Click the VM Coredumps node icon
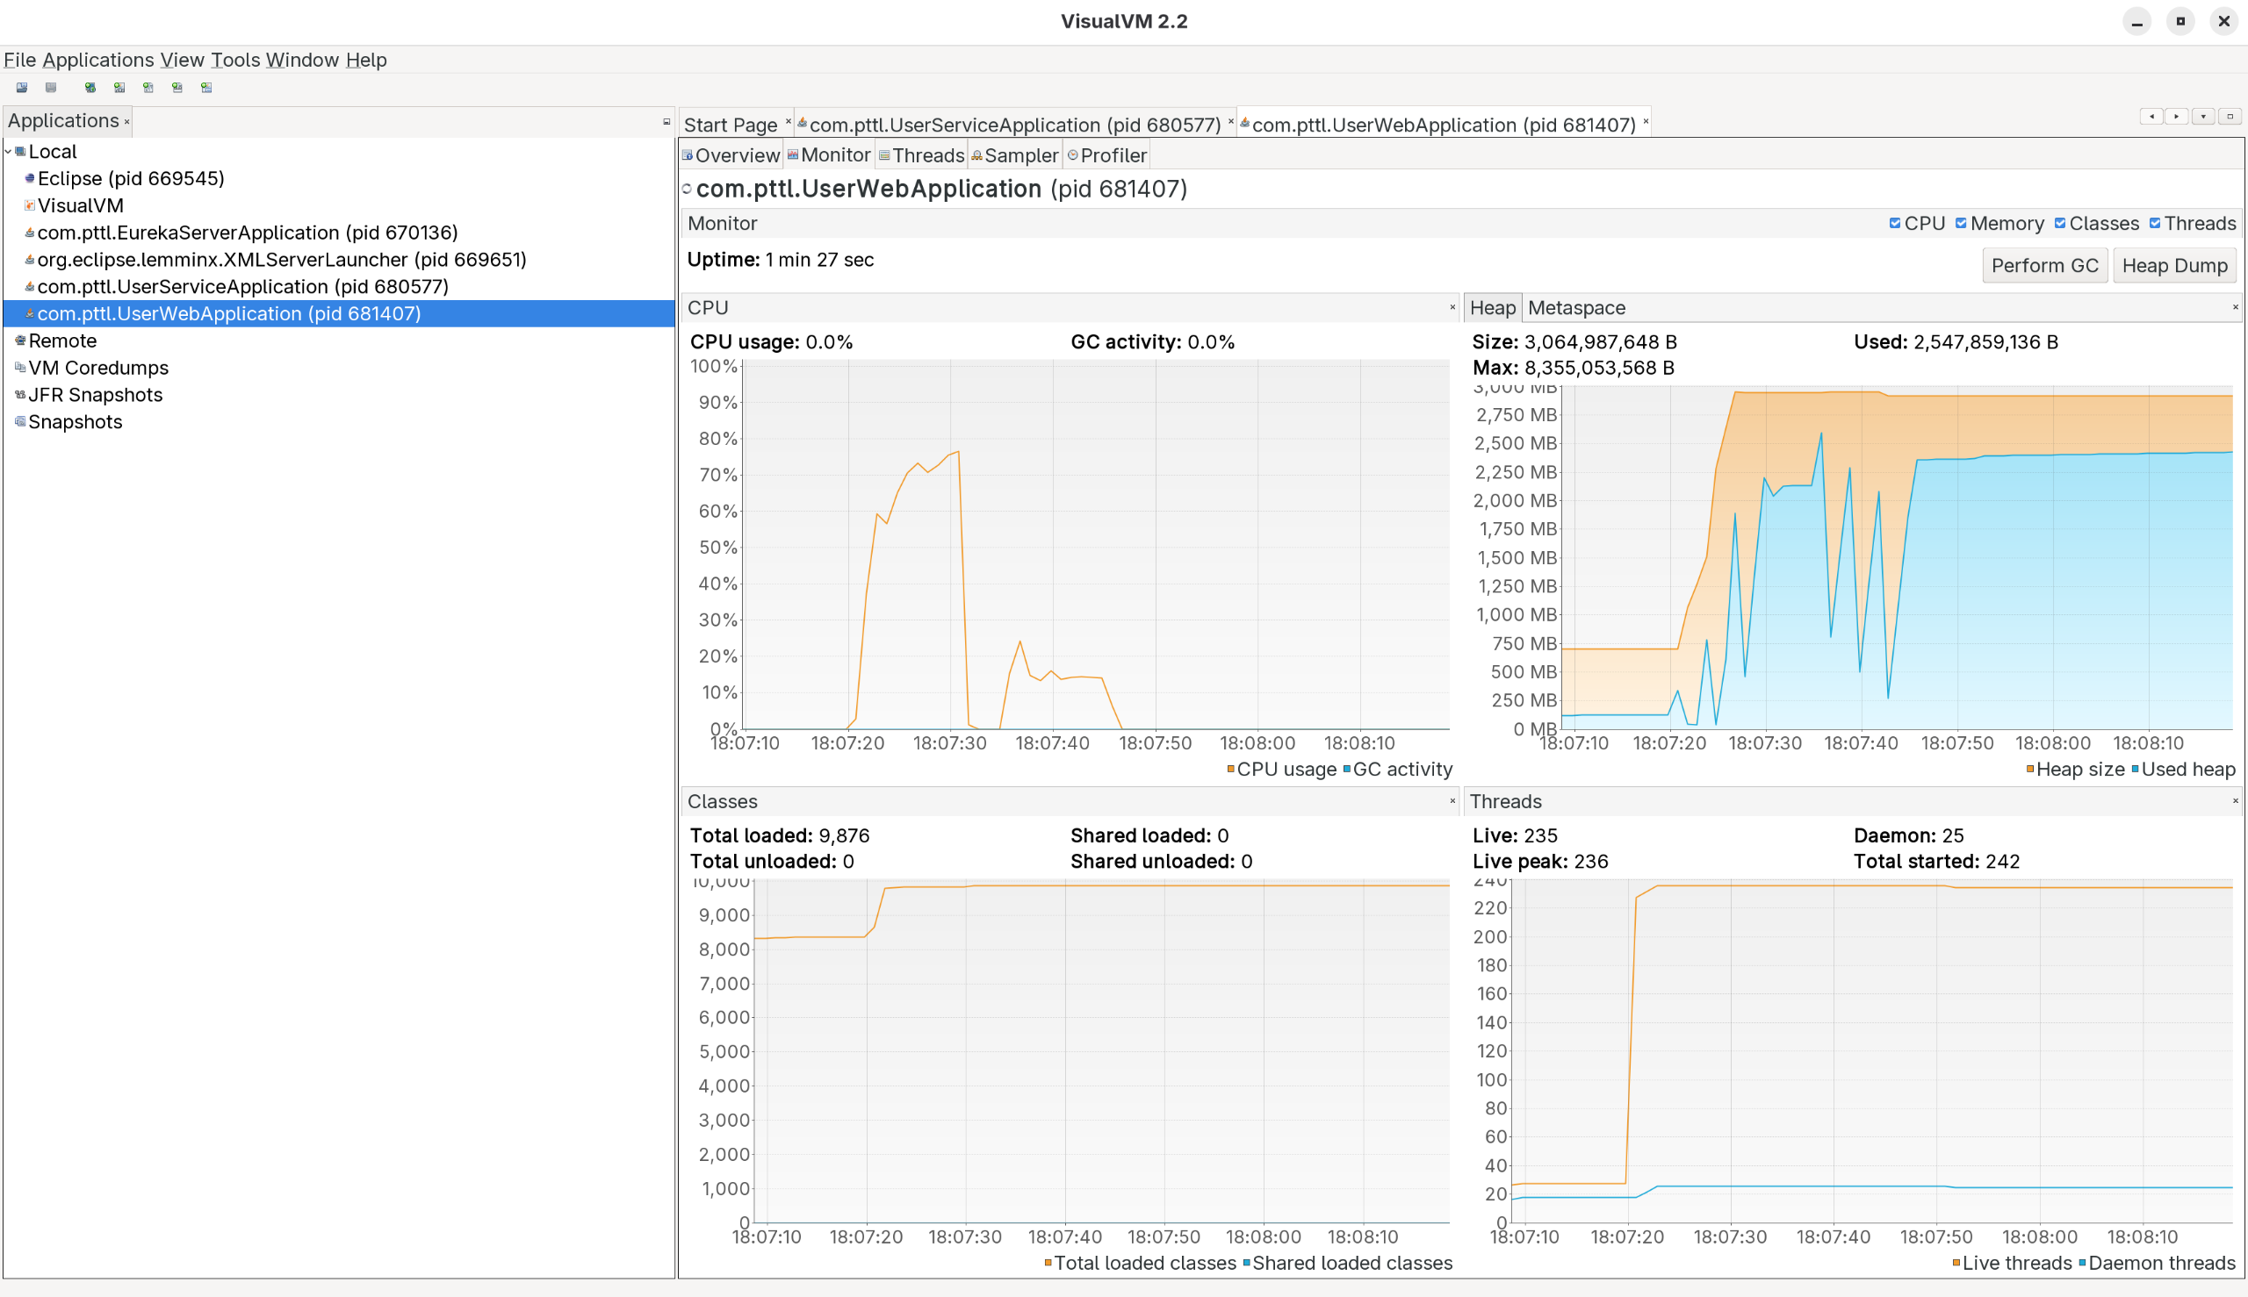The image size is (2248, 1297). pos(20,367)
